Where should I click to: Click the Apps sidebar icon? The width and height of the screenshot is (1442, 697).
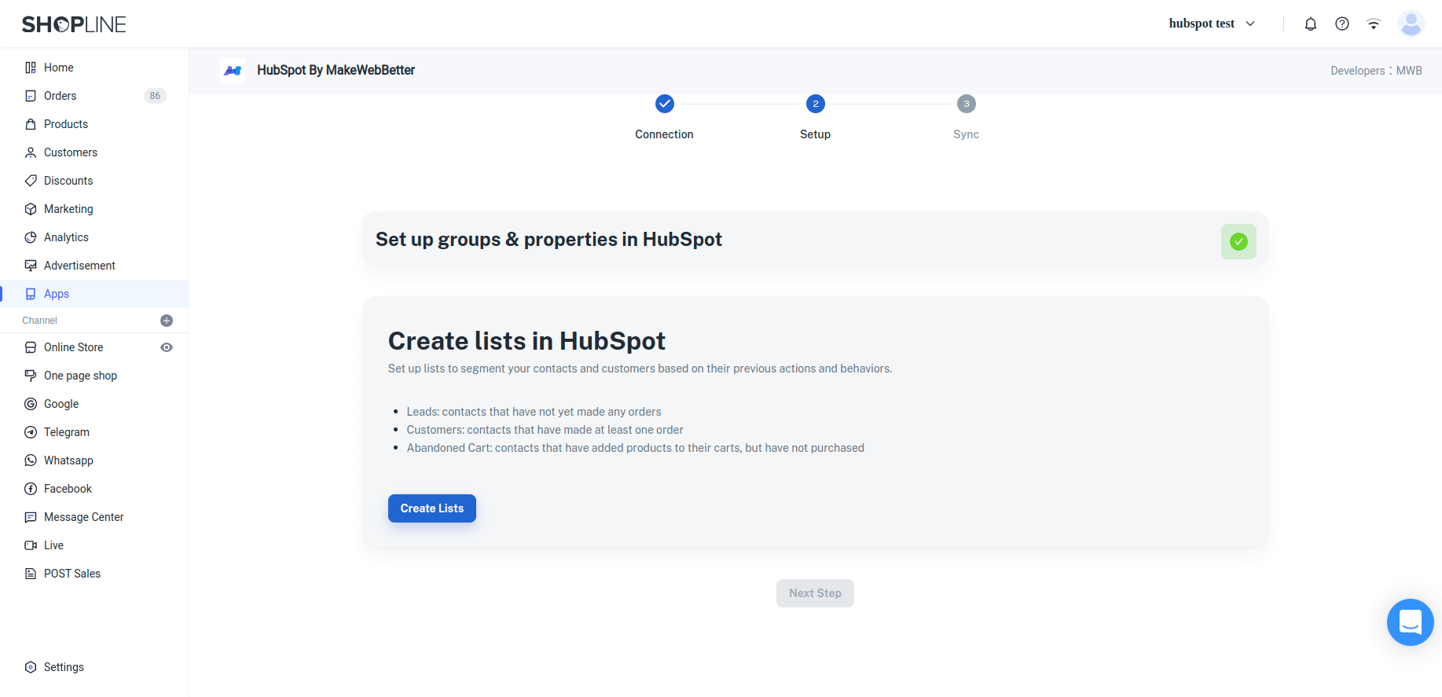[x=31, y=294]
